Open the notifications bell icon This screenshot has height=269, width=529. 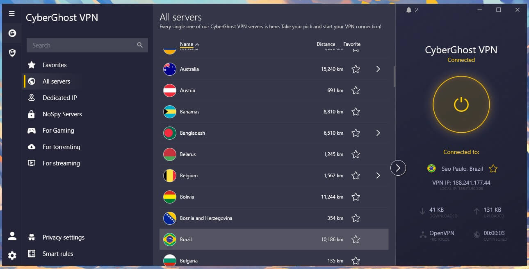pos(408,10)
